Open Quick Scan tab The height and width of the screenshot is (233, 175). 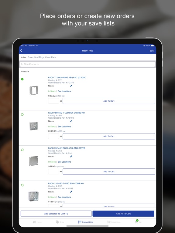coord(114,222)
